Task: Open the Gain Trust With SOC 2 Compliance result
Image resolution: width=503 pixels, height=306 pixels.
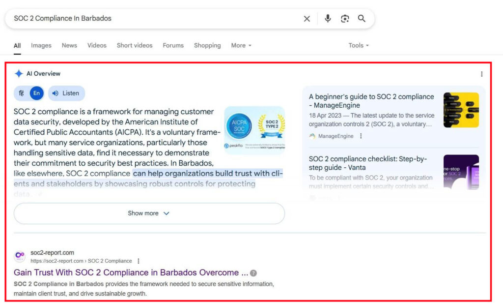Action: (x=131, y=273)
